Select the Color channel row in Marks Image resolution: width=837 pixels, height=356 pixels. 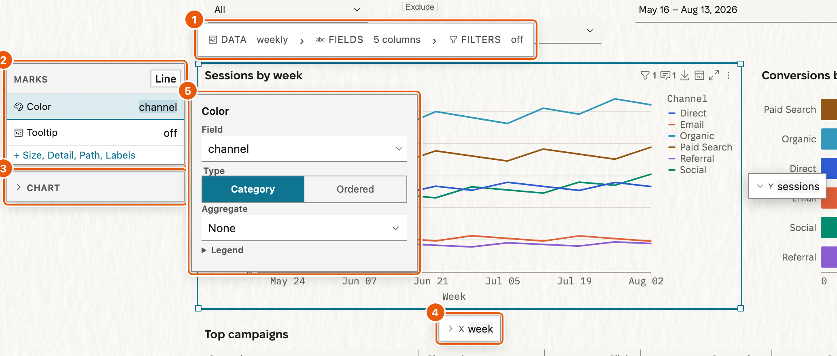(x=96, y=107)
